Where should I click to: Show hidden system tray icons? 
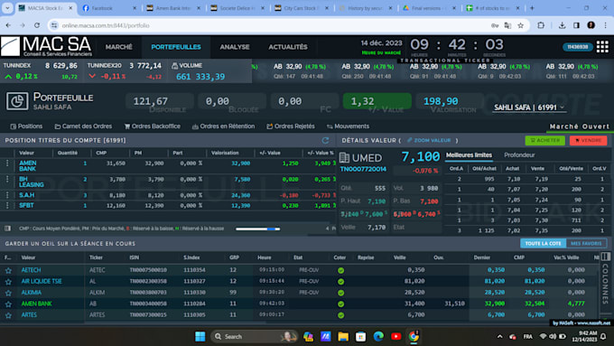click(499, 337)
